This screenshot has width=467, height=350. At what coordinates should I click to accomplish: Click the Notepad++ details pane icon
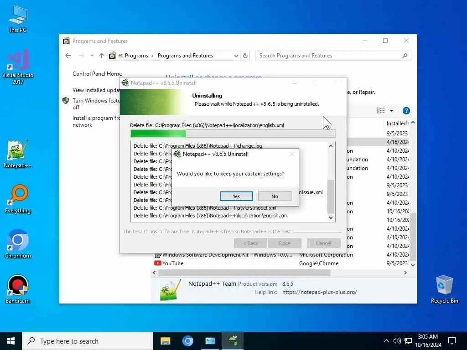pos(170,290)
